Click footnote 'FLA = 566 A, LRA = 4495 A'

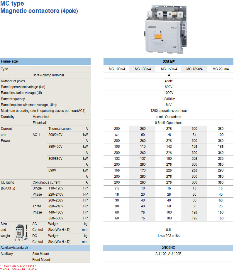tap(21, 269)
